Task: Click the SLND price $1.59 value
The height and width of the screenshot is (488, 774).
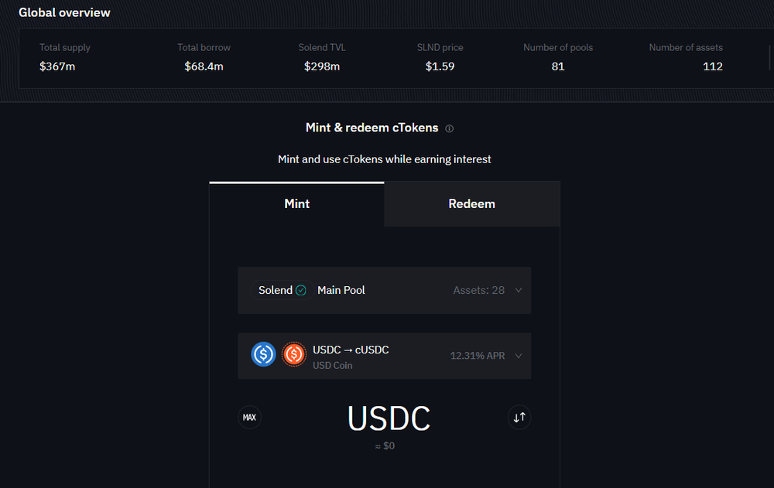Action: coord(440,66)
